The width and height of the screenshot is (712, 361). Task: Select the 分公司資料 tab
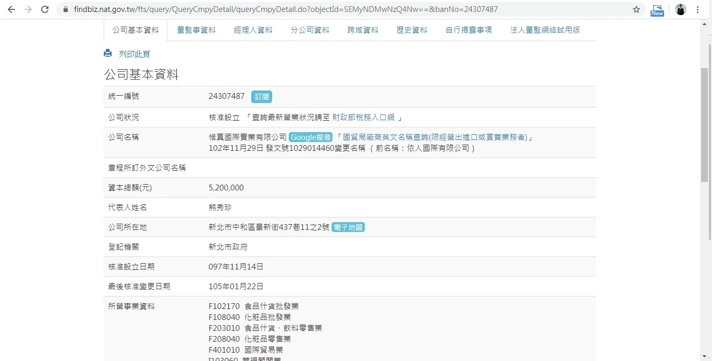[310, 30]
